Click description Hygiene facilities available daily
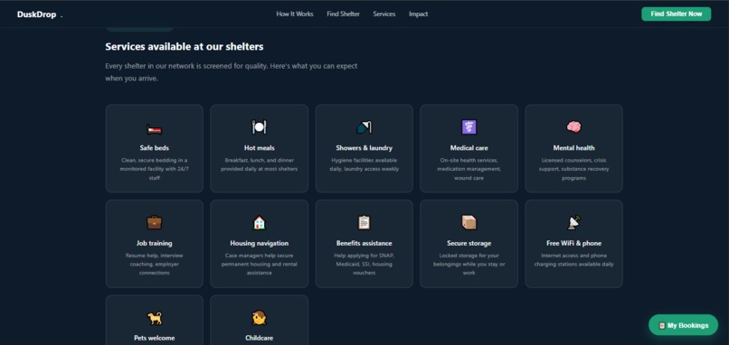Image resolution: width=729 pixels, height=345 pixels. [364, 164]
